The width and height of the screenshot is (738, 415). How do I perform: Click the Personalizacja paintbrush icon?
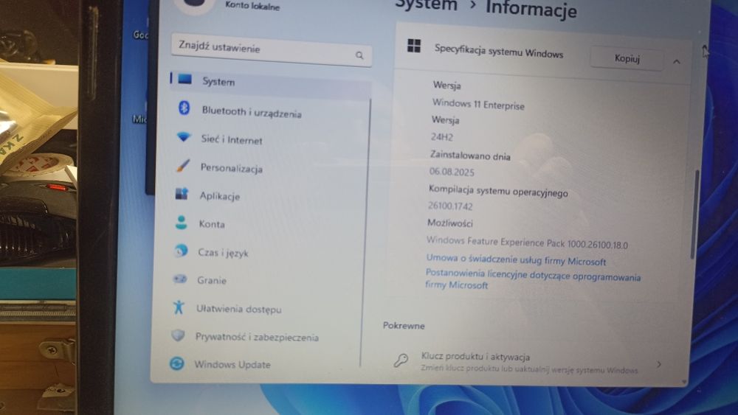(182, 165)
